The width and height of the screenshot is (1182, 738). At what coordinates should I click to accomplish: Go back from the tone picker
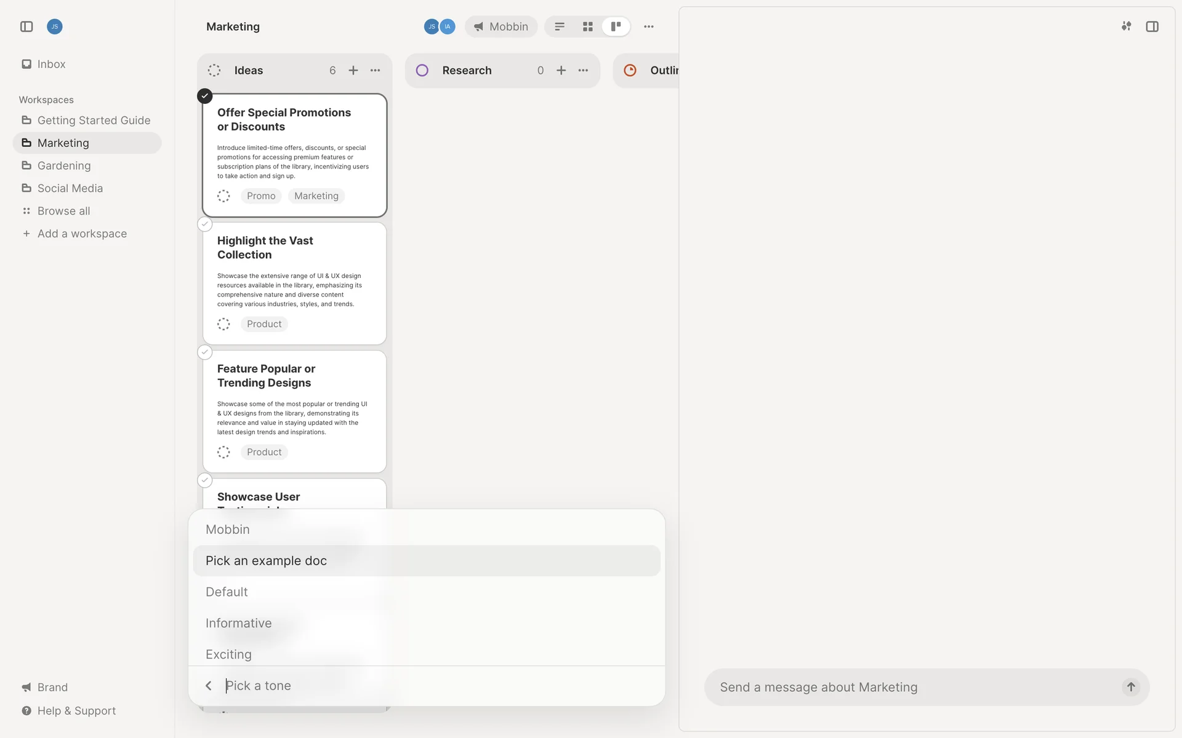[209, 686]
